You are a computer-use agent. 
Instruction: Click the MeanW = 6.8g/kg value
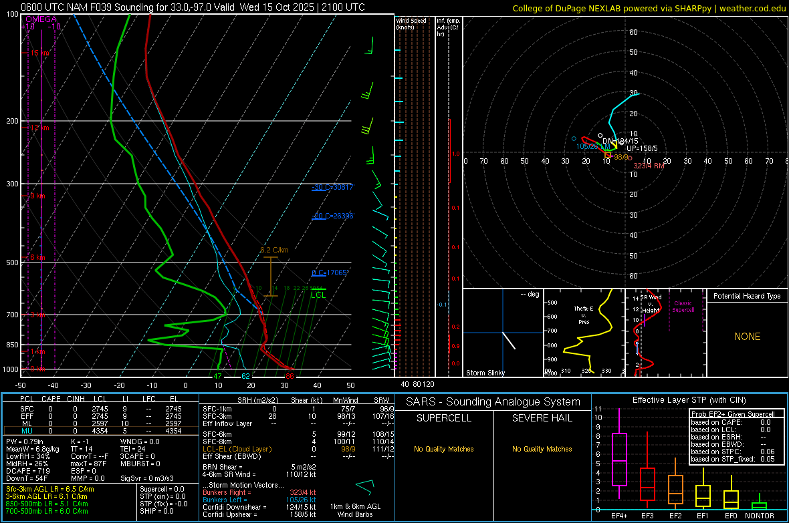click(32, 449)
